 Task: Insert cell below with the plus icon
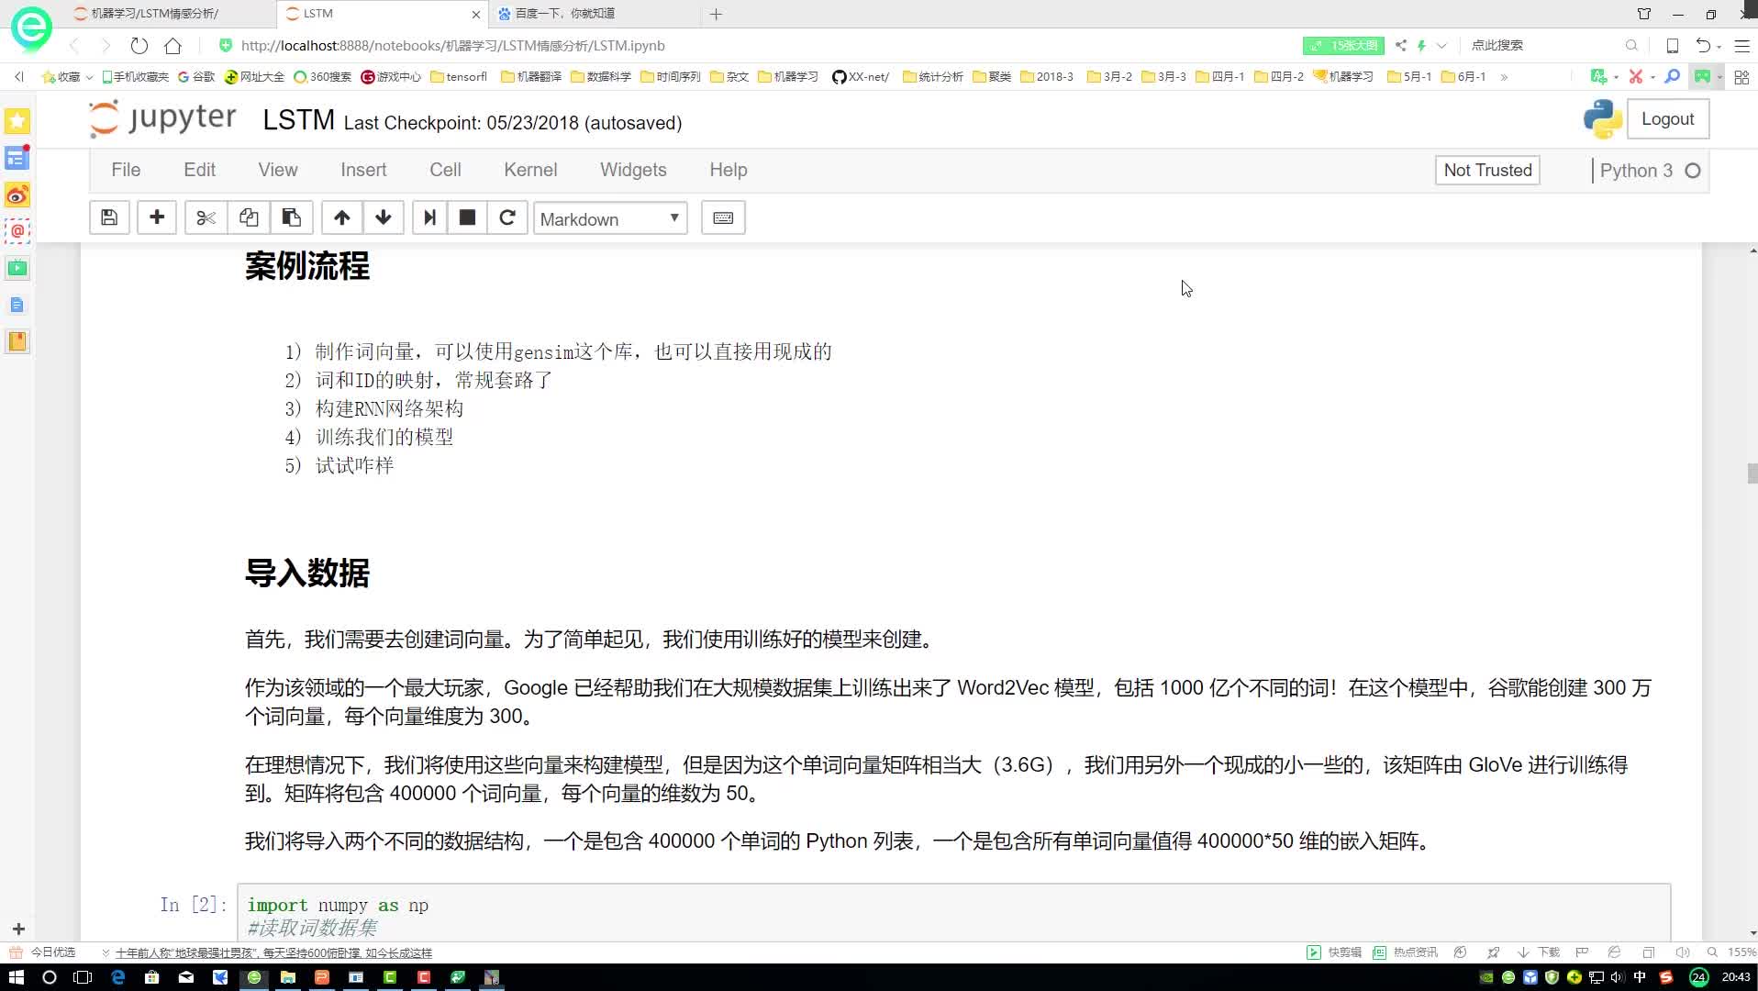point(157,217)
